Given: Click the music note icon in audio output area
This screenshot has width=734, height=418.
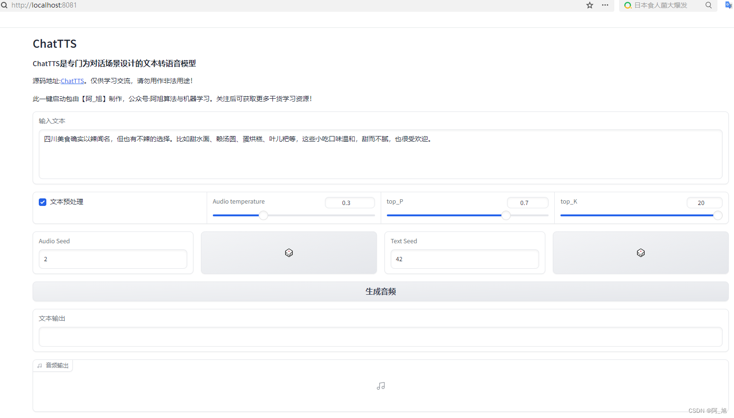Looking at the screenshot, I should [381, 386].
